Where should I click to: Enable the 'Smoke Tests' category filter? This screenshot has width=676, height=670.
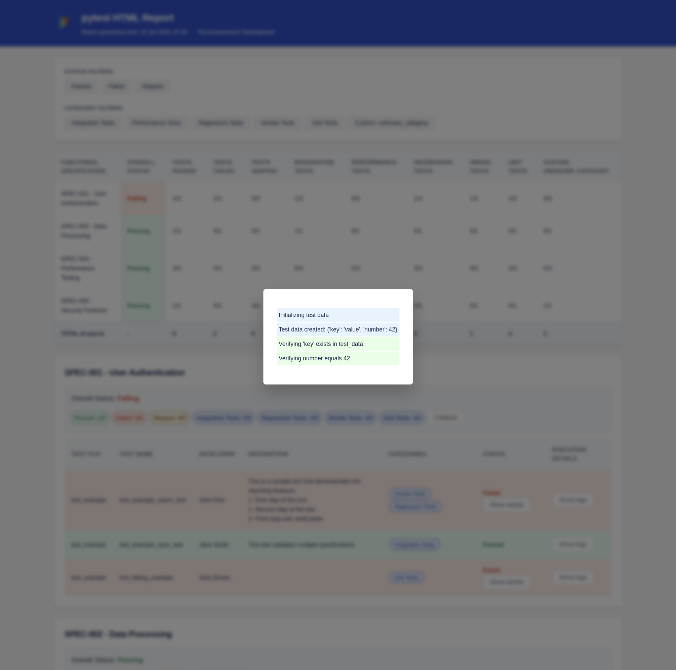pyautogui.click(x=277, y=123)
